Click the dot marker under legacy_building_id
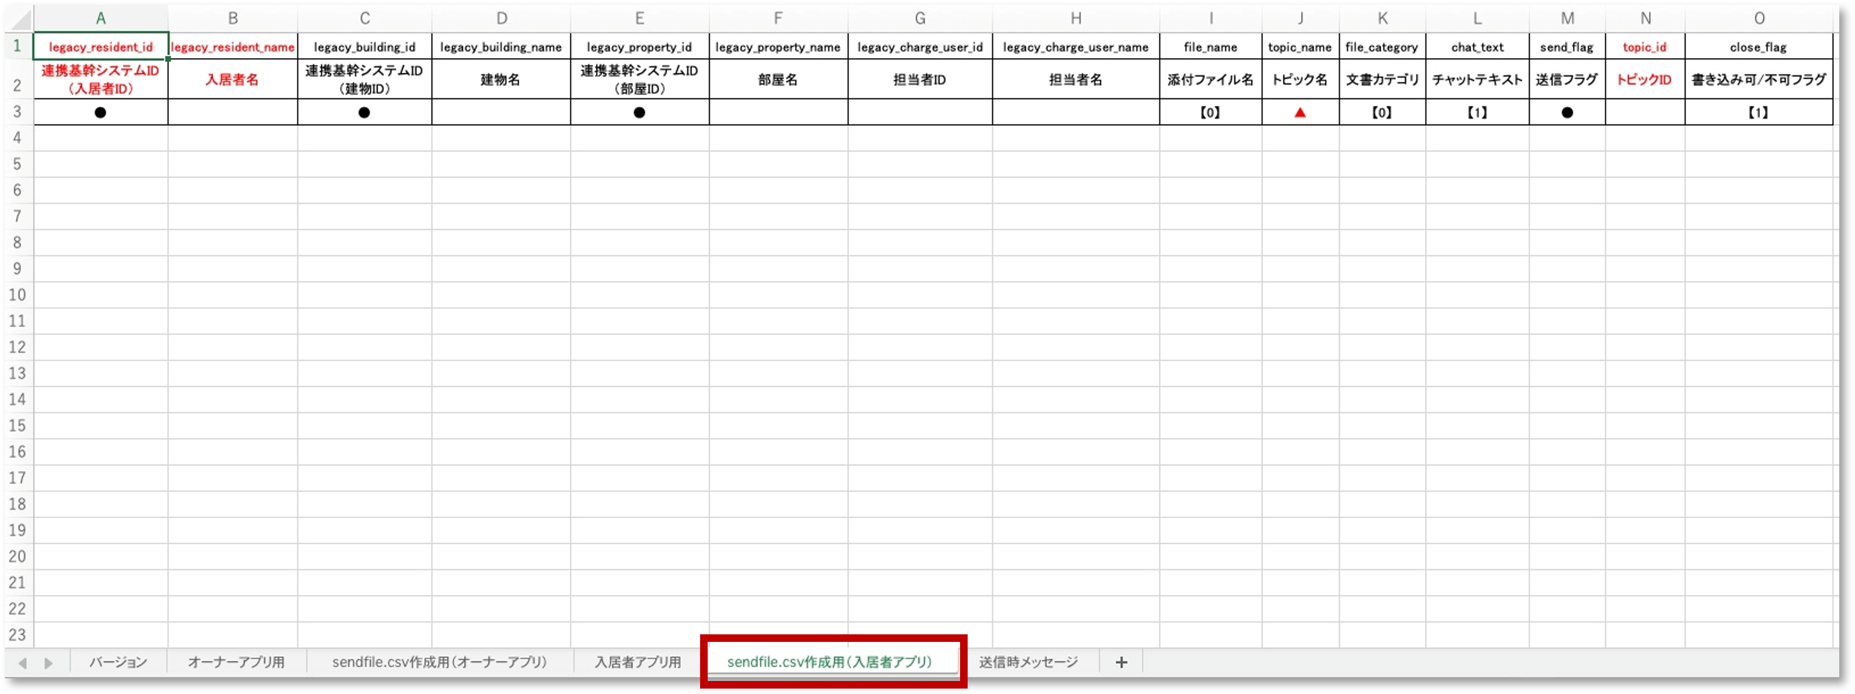This screenshot has height=694, width=1855. tap(364, 112)
